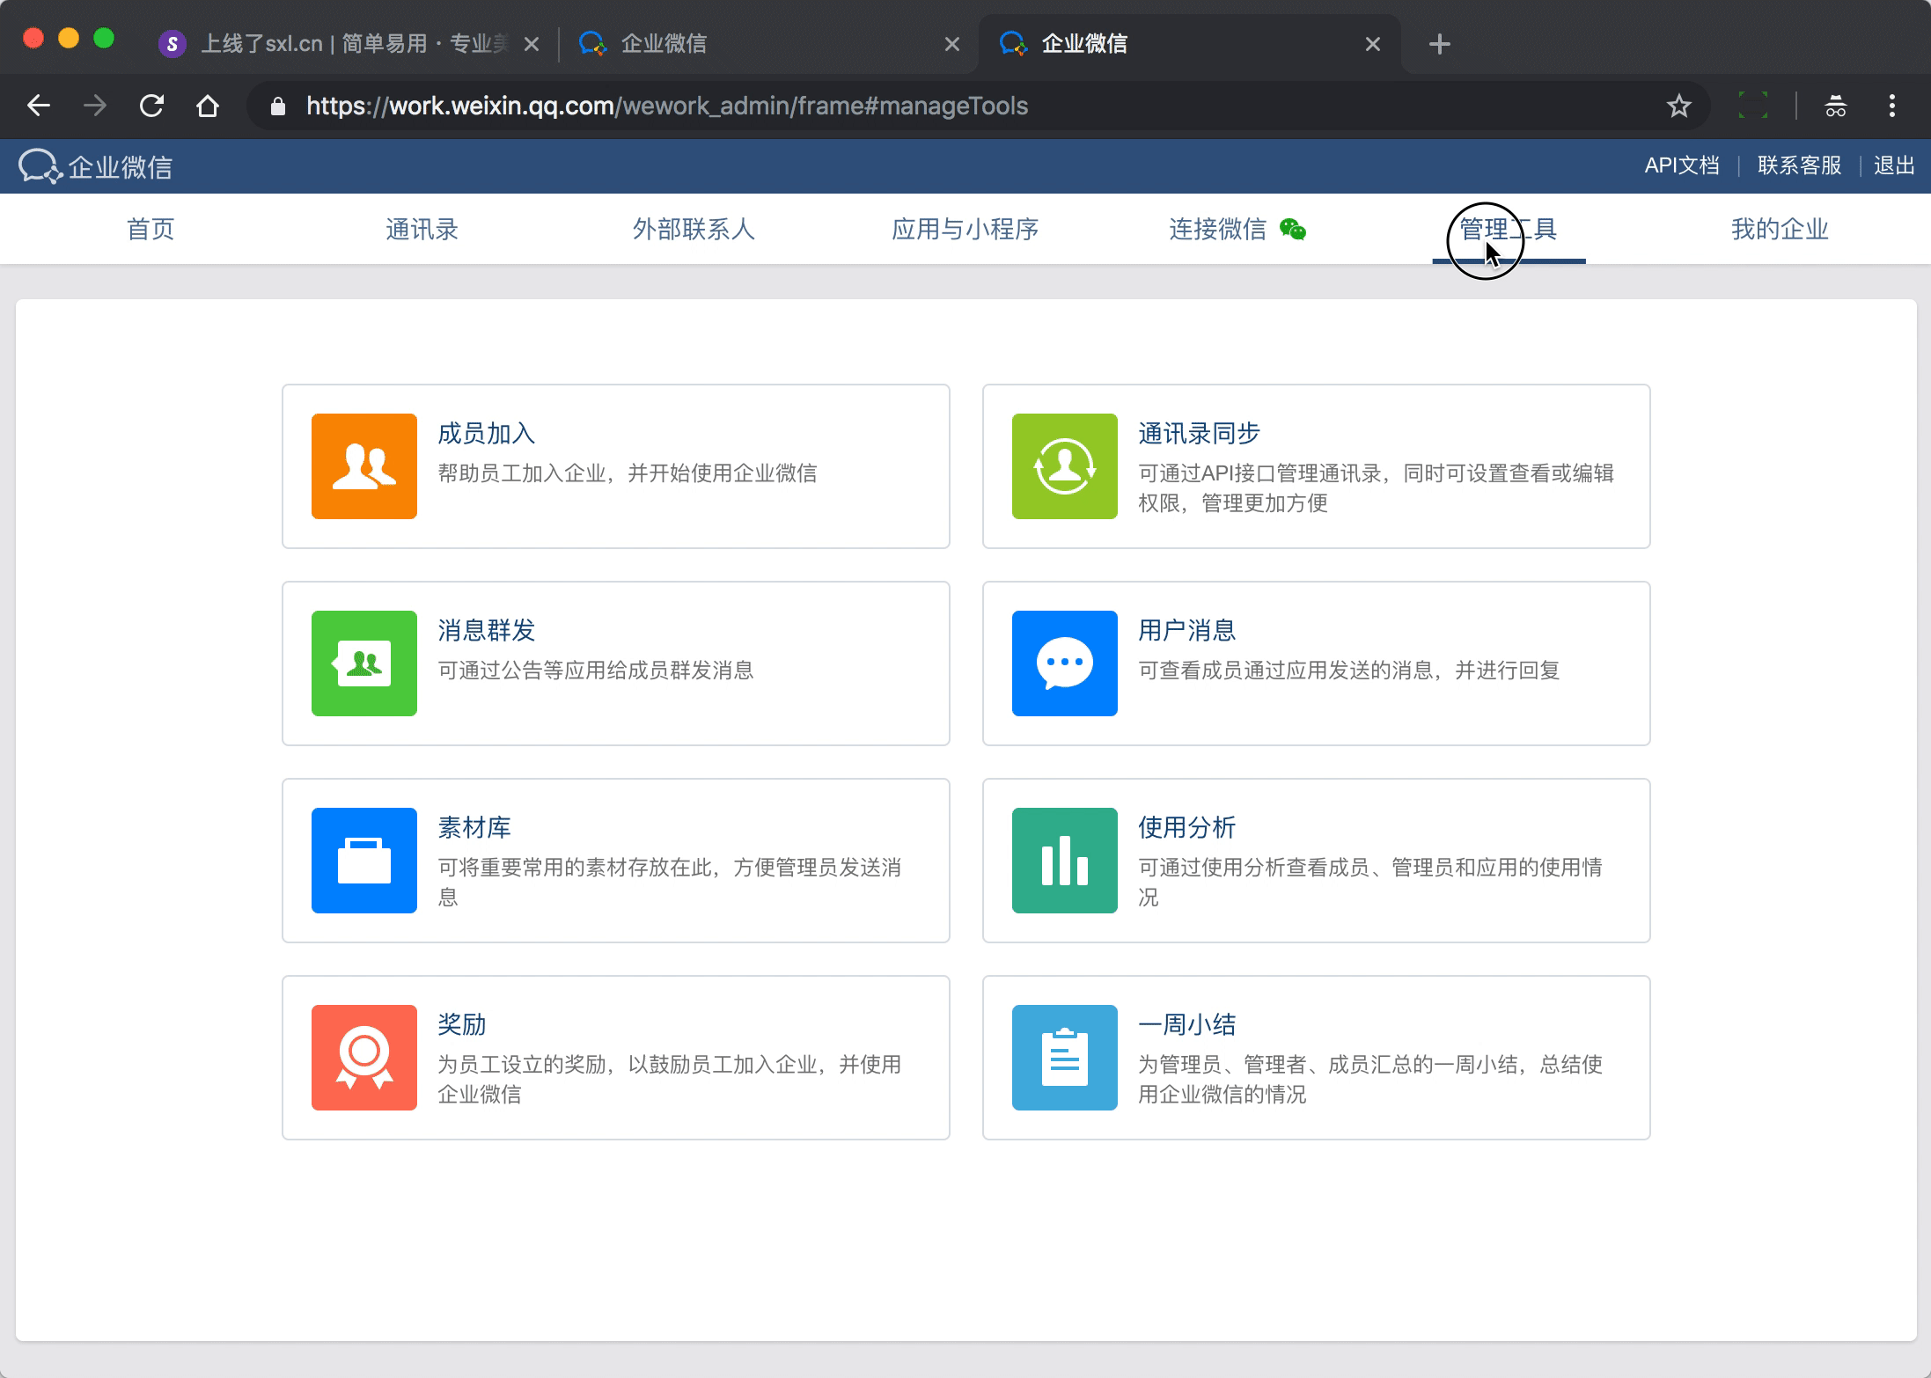Click the 用户消息 title link
Image resolution: width=1931 pixels, height=1378 pixels.
click(1186, 631)
